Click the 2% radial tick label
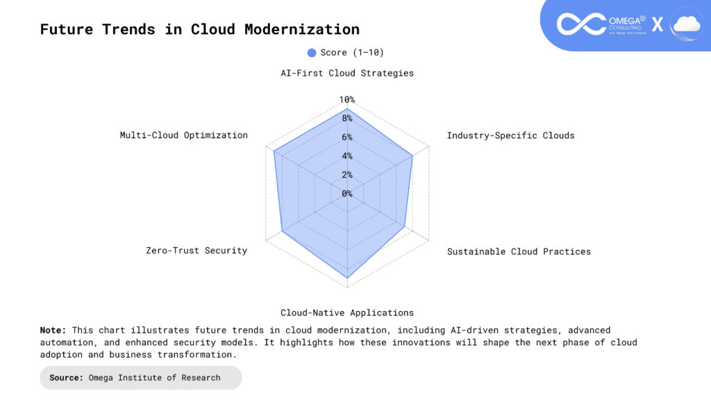 click(x=346, y=175)
